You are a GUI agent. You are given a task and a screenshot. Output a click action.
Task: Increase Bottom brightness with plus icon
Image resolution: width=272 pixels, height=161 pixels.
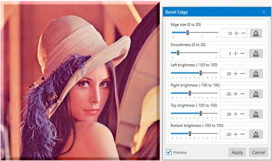(236, 134)
